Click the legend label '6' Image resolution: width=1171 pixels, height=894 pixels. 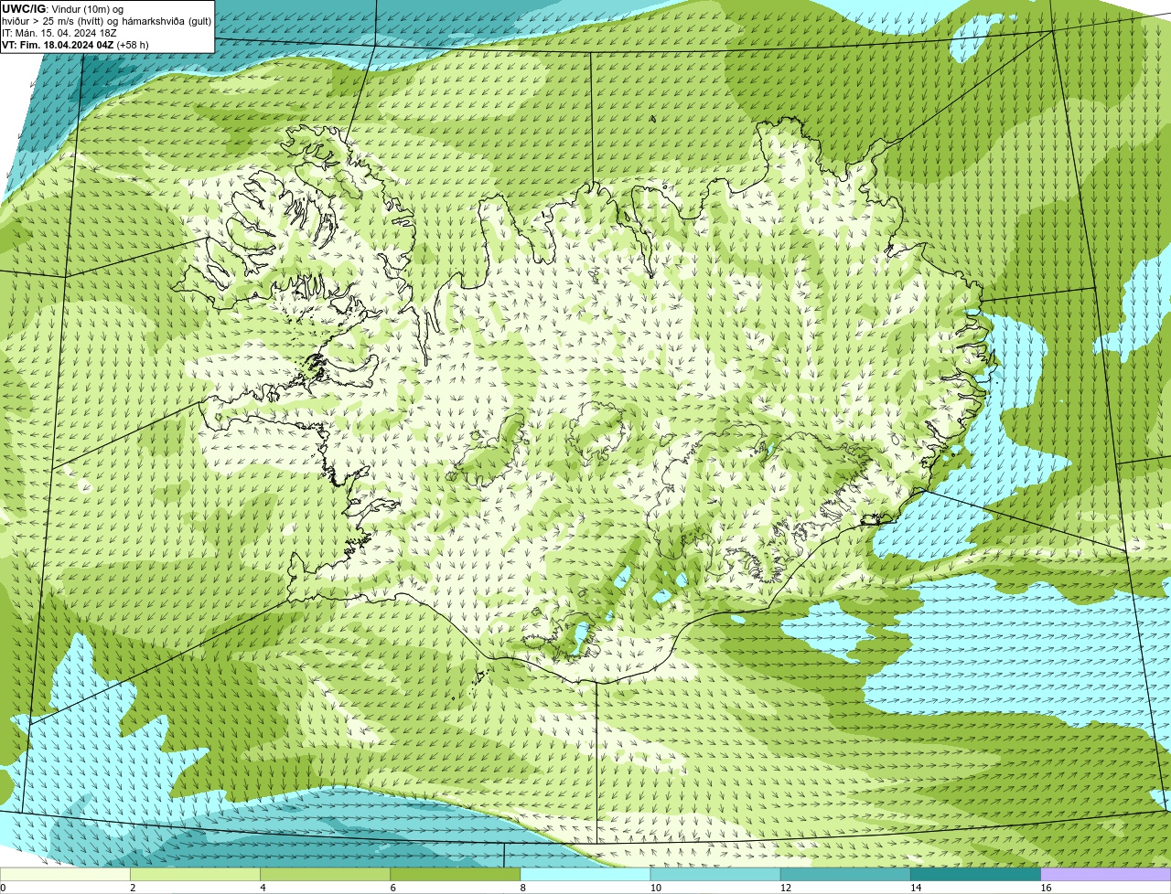[392, 888]
